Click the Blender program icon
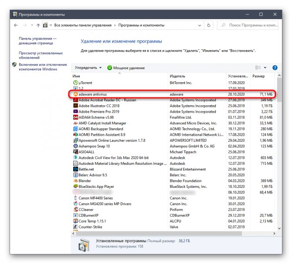This screenshot has width=292, height=264. click(75, 180)
